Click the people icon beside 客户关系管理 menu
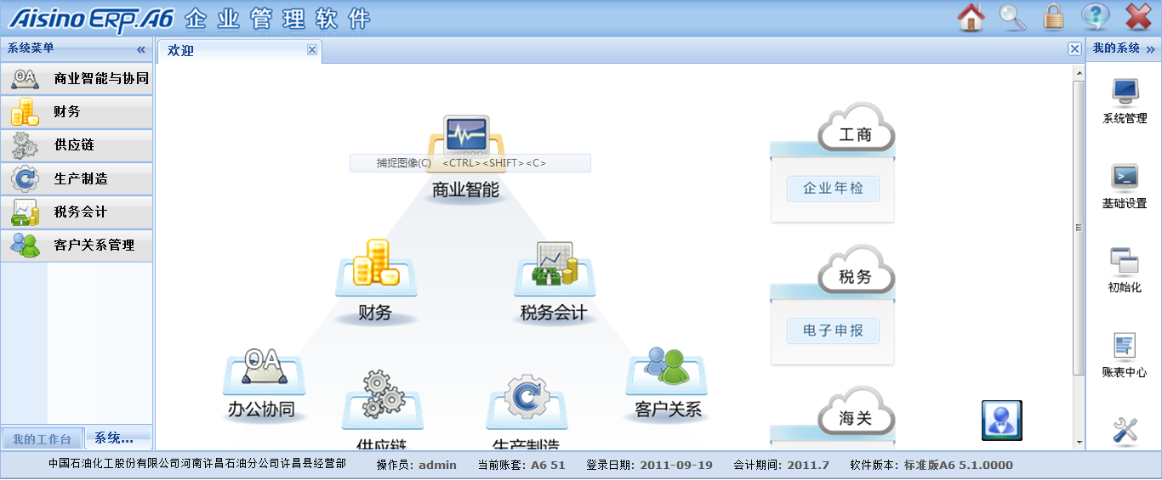Image resolution: width=1162 pixels, height=480 pixels. [25, 245]
